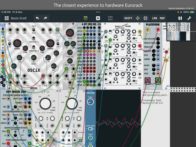Image resolution: width=196 pixels, height=147 pixels.
Task: Toggle the SHIFT button
Action: (x=128, y=18)
